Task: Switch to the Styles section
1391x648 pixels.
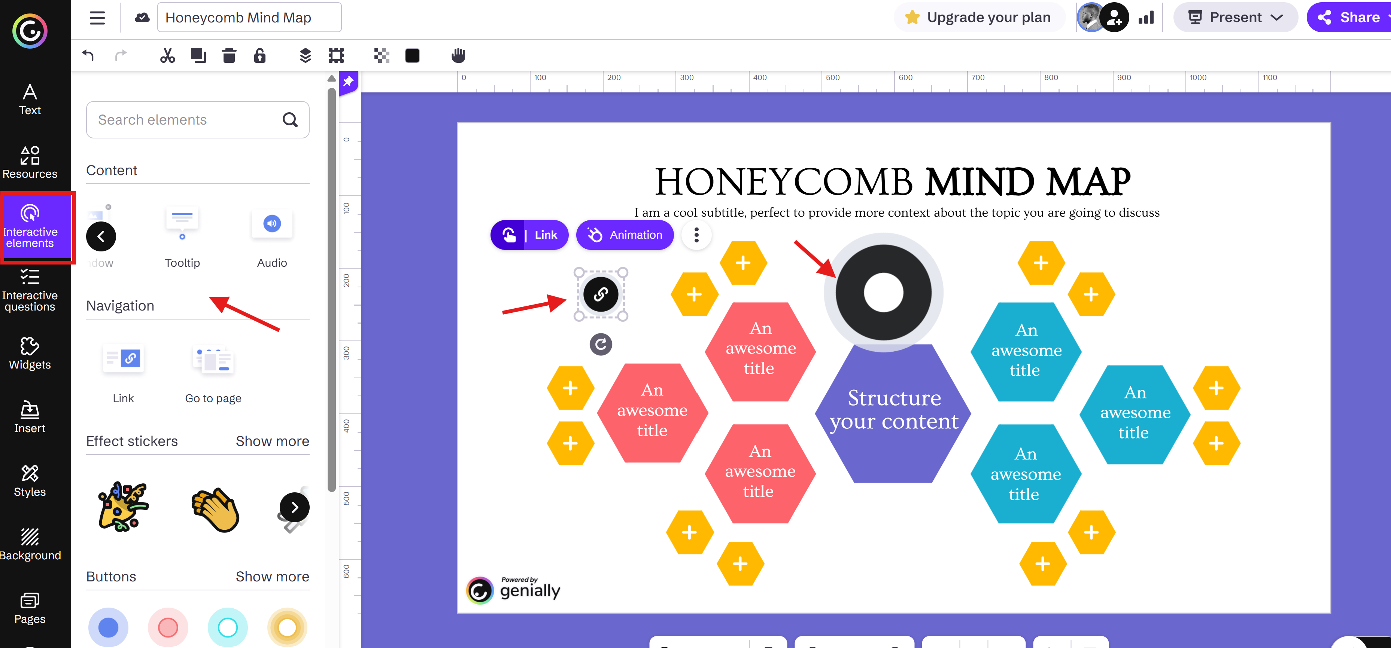Action: [x=30, y=480]
